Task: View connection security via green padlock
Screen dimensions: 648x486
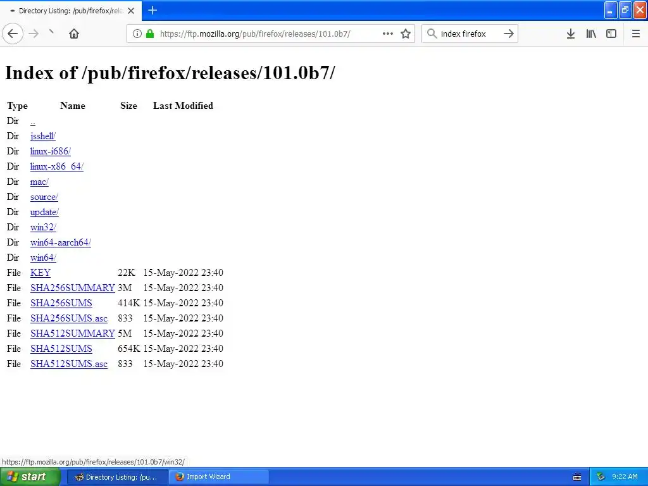Action: (x=150, y=34)
